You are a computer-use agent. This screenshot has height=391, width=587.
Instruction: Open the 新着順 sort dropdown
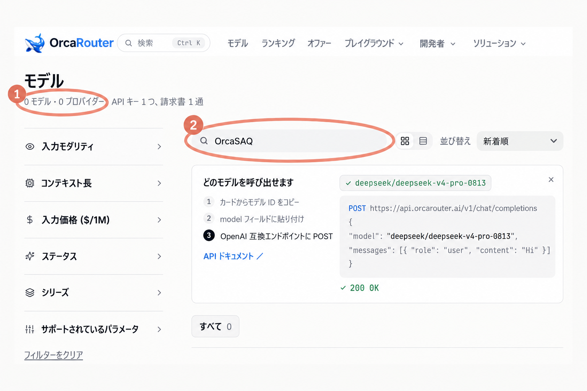tap(520, 141)
